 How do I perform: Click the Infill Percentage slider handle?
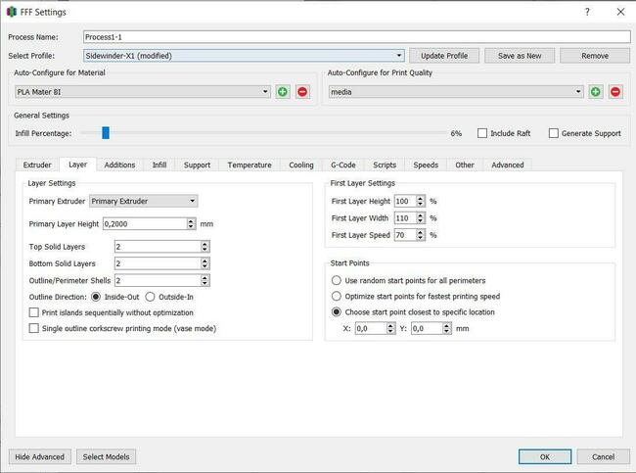(x=105, y=133)
